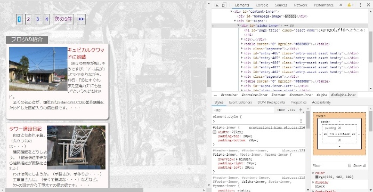Open the DevTools three-dot customize menu
Image resolution: width=373 pixels, height=192 pixels.
pos(360,5)
